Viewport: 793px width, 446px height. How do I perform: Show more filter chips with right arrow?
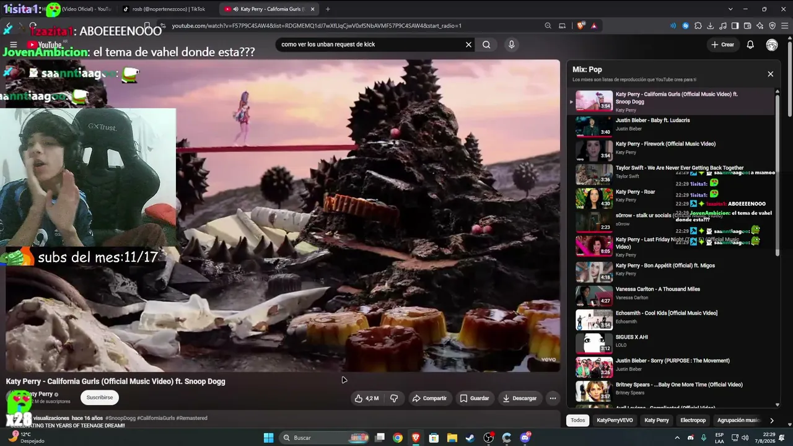tap(771, 421)
